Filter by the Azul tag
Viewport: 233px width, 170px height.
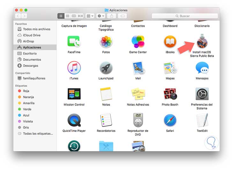pyautogui.click(x=35, y=115)
